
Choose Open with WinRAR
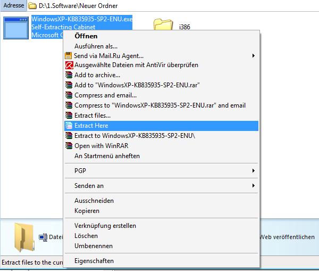click(161, 146)
